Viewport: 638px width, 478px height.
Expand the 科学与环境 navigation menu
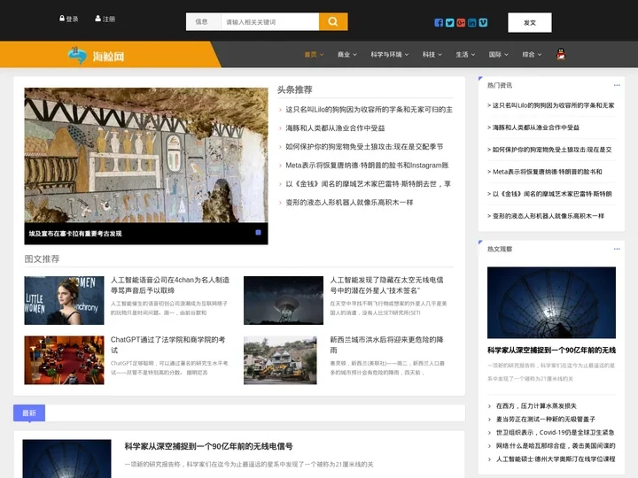(389, 55)
